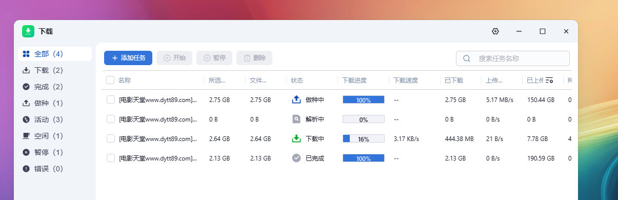Click the 添加任务 button
This screenshot has height=200, width=618.
pyautogui.click(x=128, y=58)
